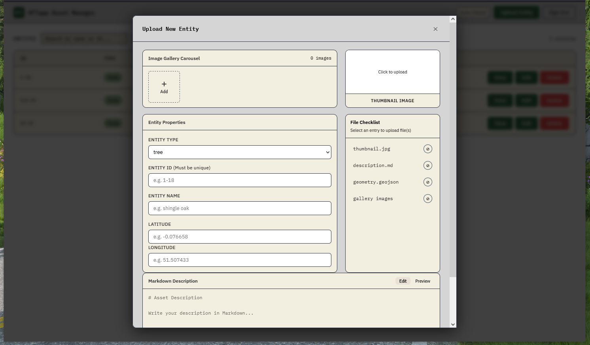The width and height of the screenshot is (590, 345).
Task: Click into the Longitude field
Action: 240,260
